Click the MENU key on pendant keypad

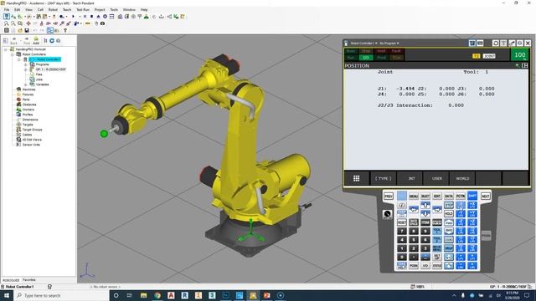click(x=414, y=196)
